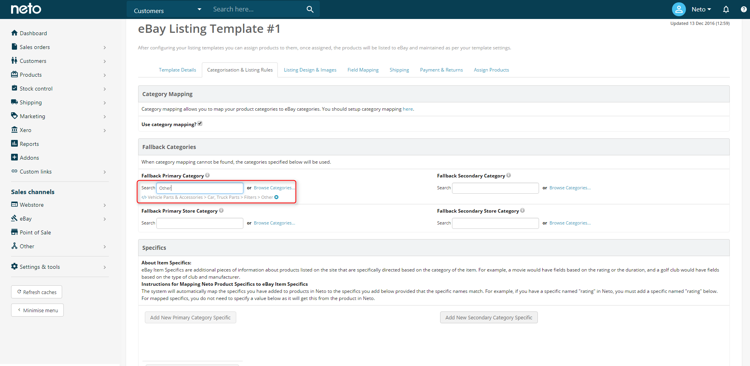
Task: Select the Categorisation & Listing Rules tab
Action: click(x=240, y=70)
